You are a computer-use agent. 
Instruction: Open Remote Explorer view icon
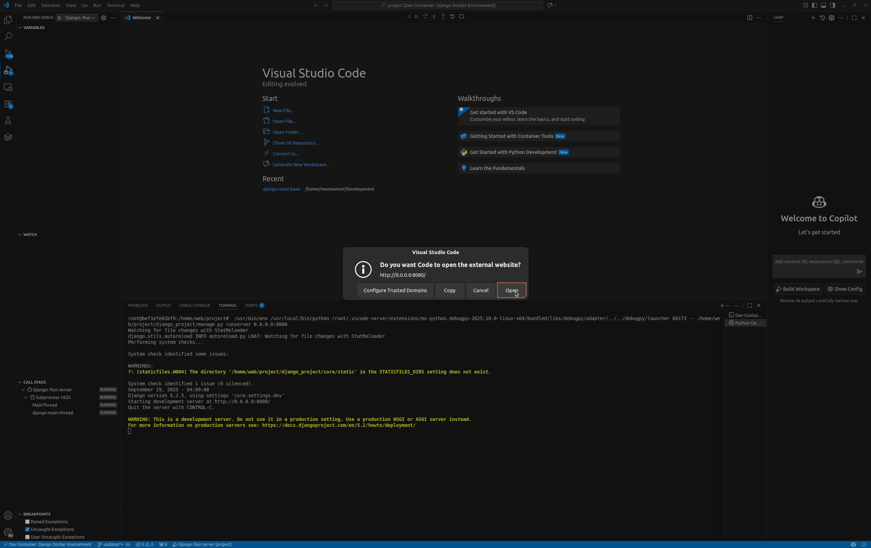pyautogui.click(x=8, y=87)
